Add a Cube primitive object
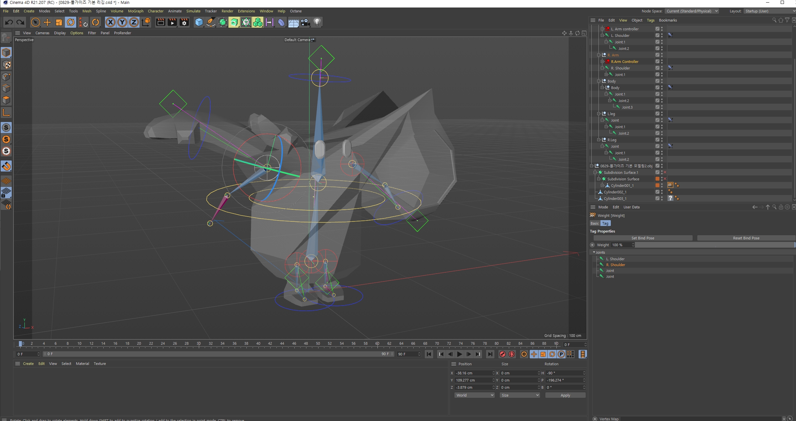The width and height of the screenshot is (796, 421). [199, 22]
